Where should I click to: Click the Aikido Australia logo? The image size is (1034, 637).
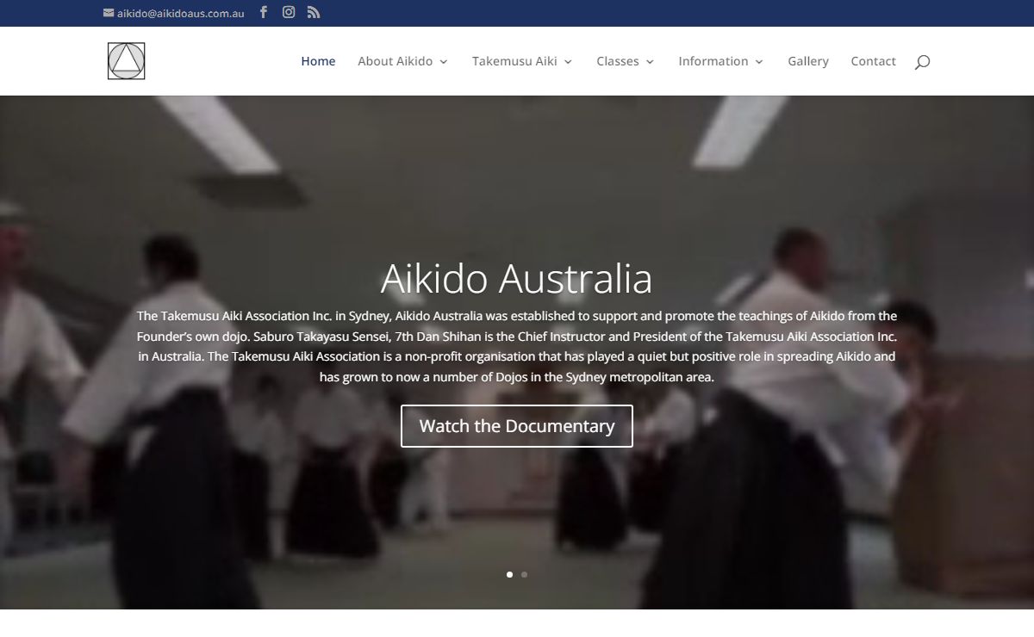pos(127,61)
